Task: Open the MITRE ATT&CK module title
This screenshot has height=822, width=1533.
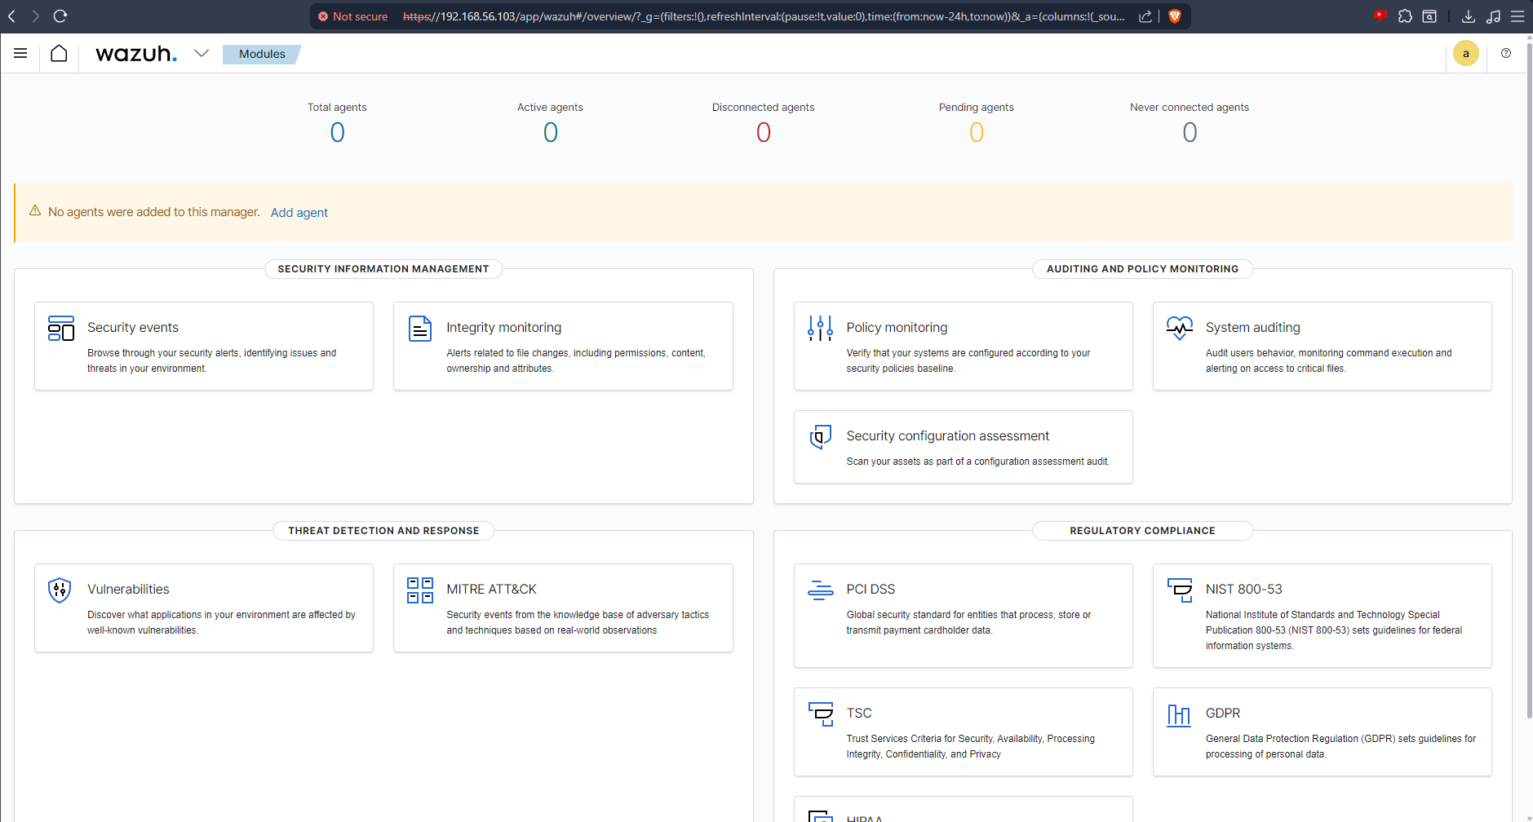Action: [491, 589]
